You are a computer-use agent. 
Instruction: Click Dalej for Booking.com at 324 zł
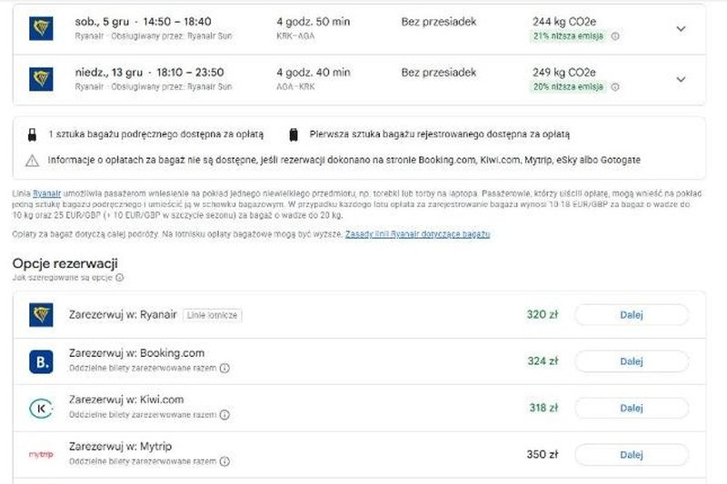pos(632,361)
